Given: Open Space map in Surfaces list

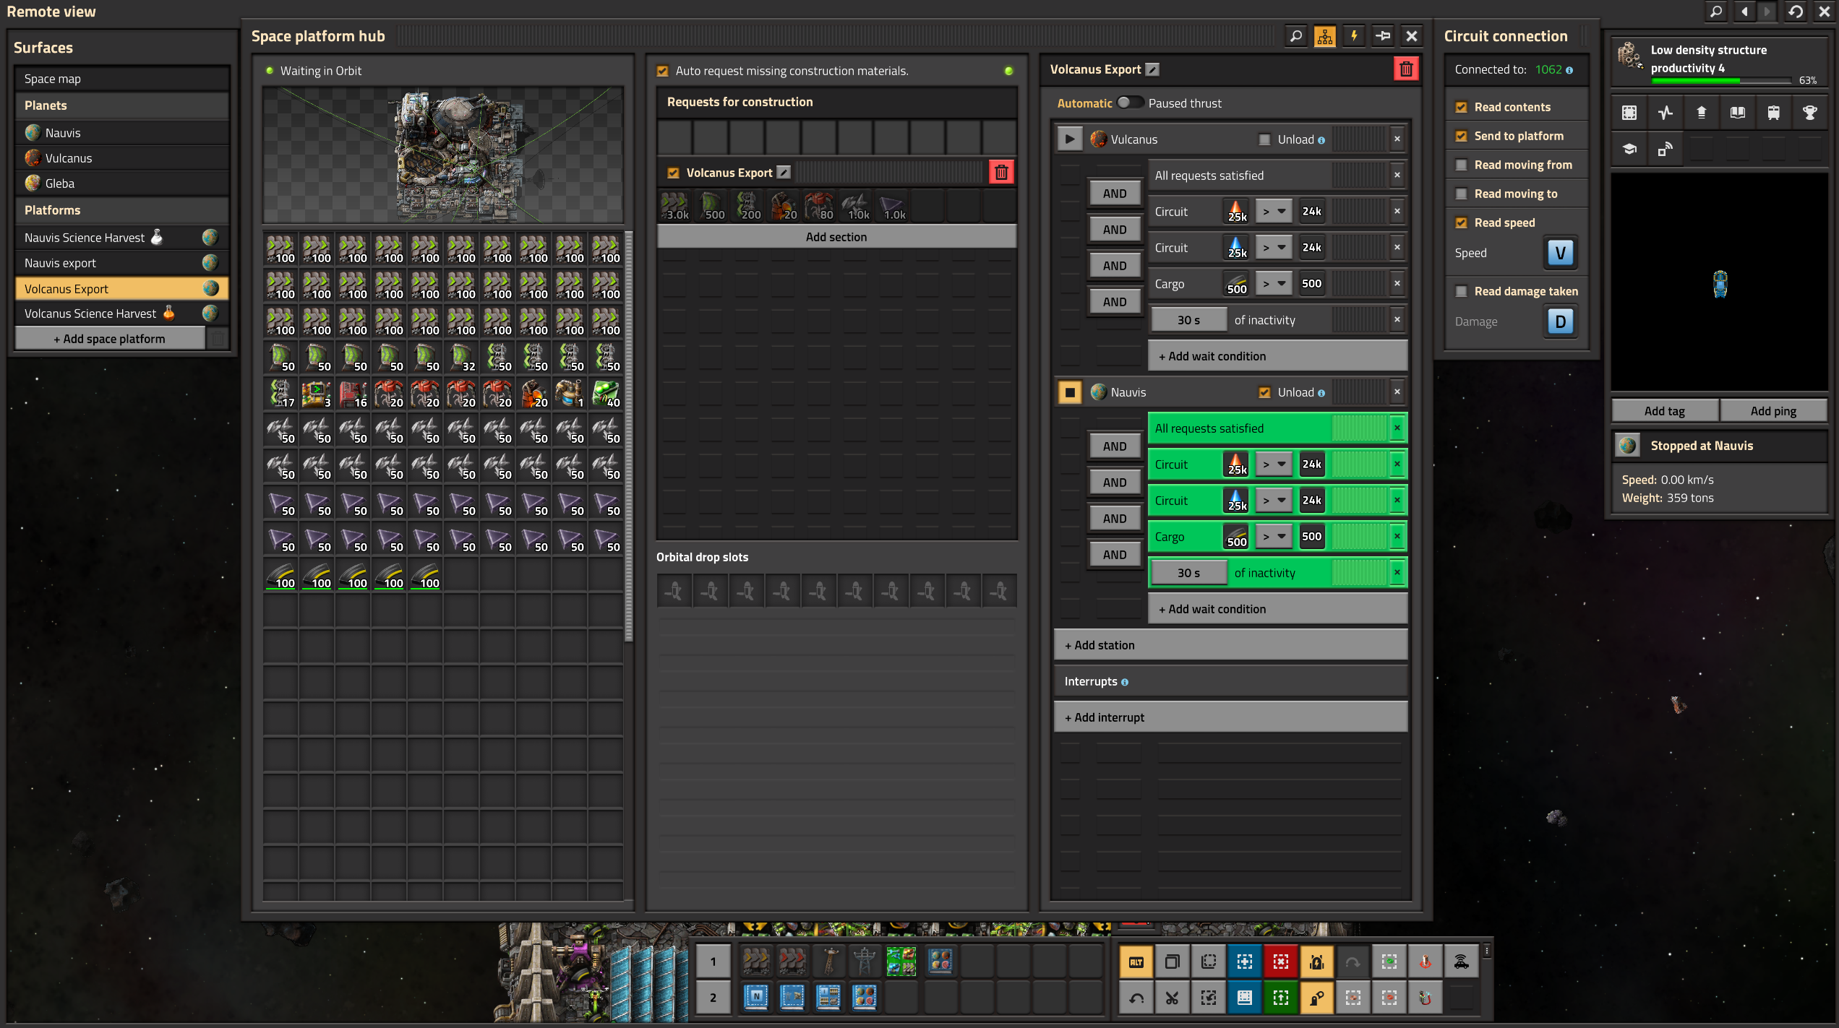Looking at the screenshot, I should tap(121, 79).
